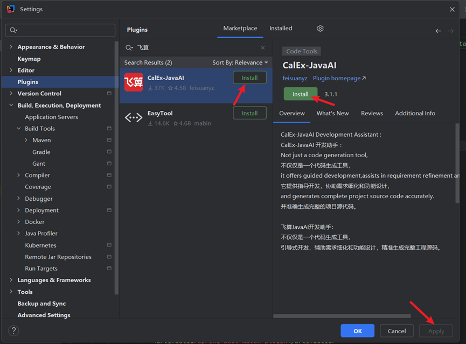The height and width of the screenshot is (344, 466).
Task: Open the plugins settings gear menu
Action: point(320,29)
